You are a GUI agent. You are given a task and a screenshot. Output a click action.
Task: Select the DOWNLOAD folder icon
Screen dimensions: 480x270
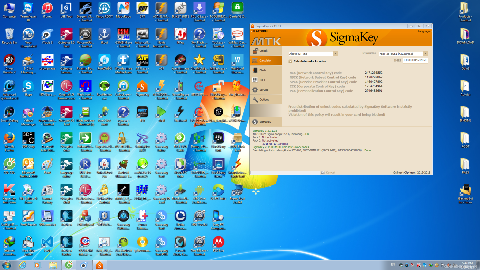[x=465, y=36]
